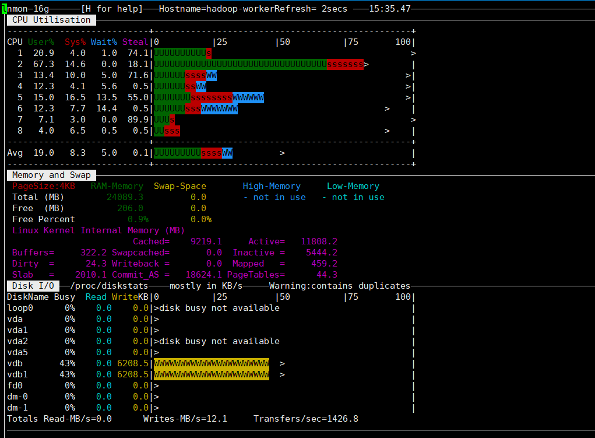The width and height of the screenshot is (595, 438).
Task: Click the Avg CPU usage bar
Action: (193, 153)
